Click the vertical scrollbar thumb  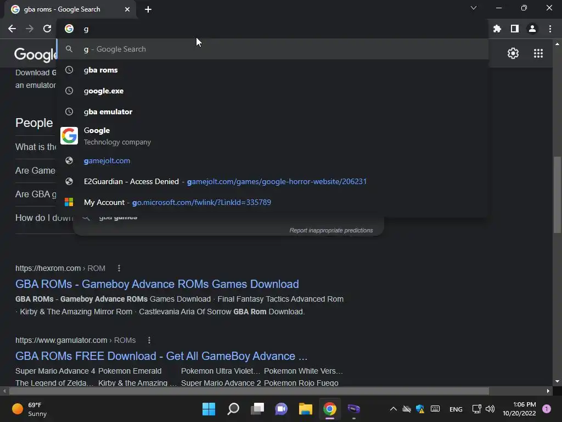click(x=557, y=194)
